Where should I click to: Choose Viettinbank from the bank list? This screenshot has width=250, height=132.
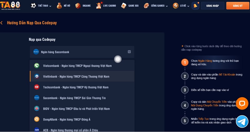(x=76, y=76)
